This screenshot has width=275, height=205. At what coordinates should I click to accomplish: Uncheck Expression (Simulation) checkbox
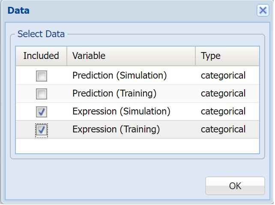(x=42, y=112)
